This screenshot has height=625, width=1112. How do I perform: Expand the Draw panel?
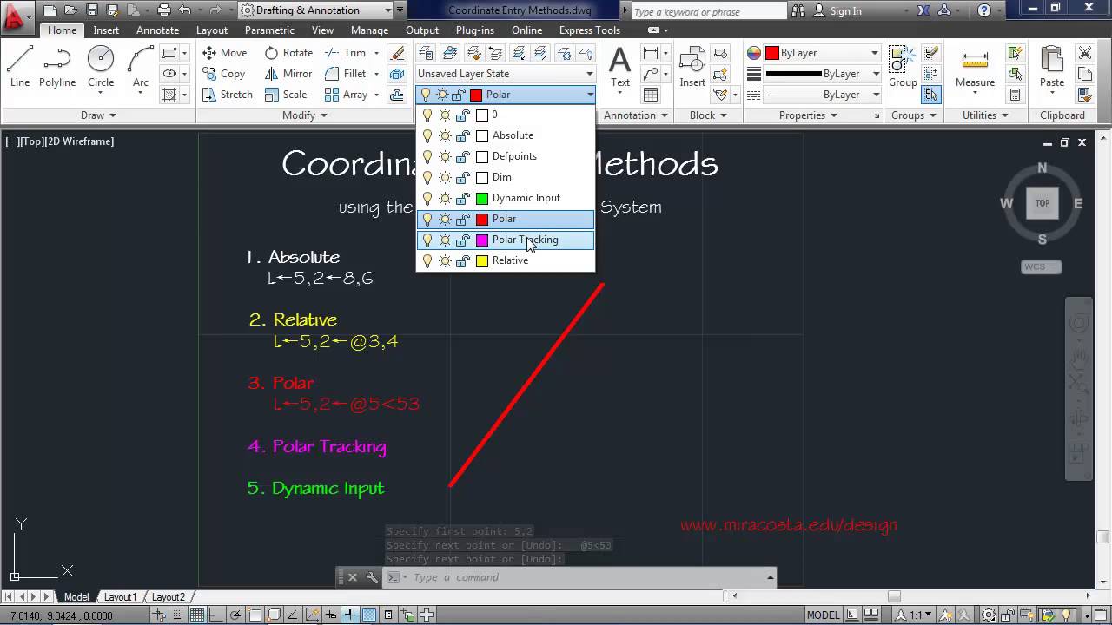coord(98,115)
